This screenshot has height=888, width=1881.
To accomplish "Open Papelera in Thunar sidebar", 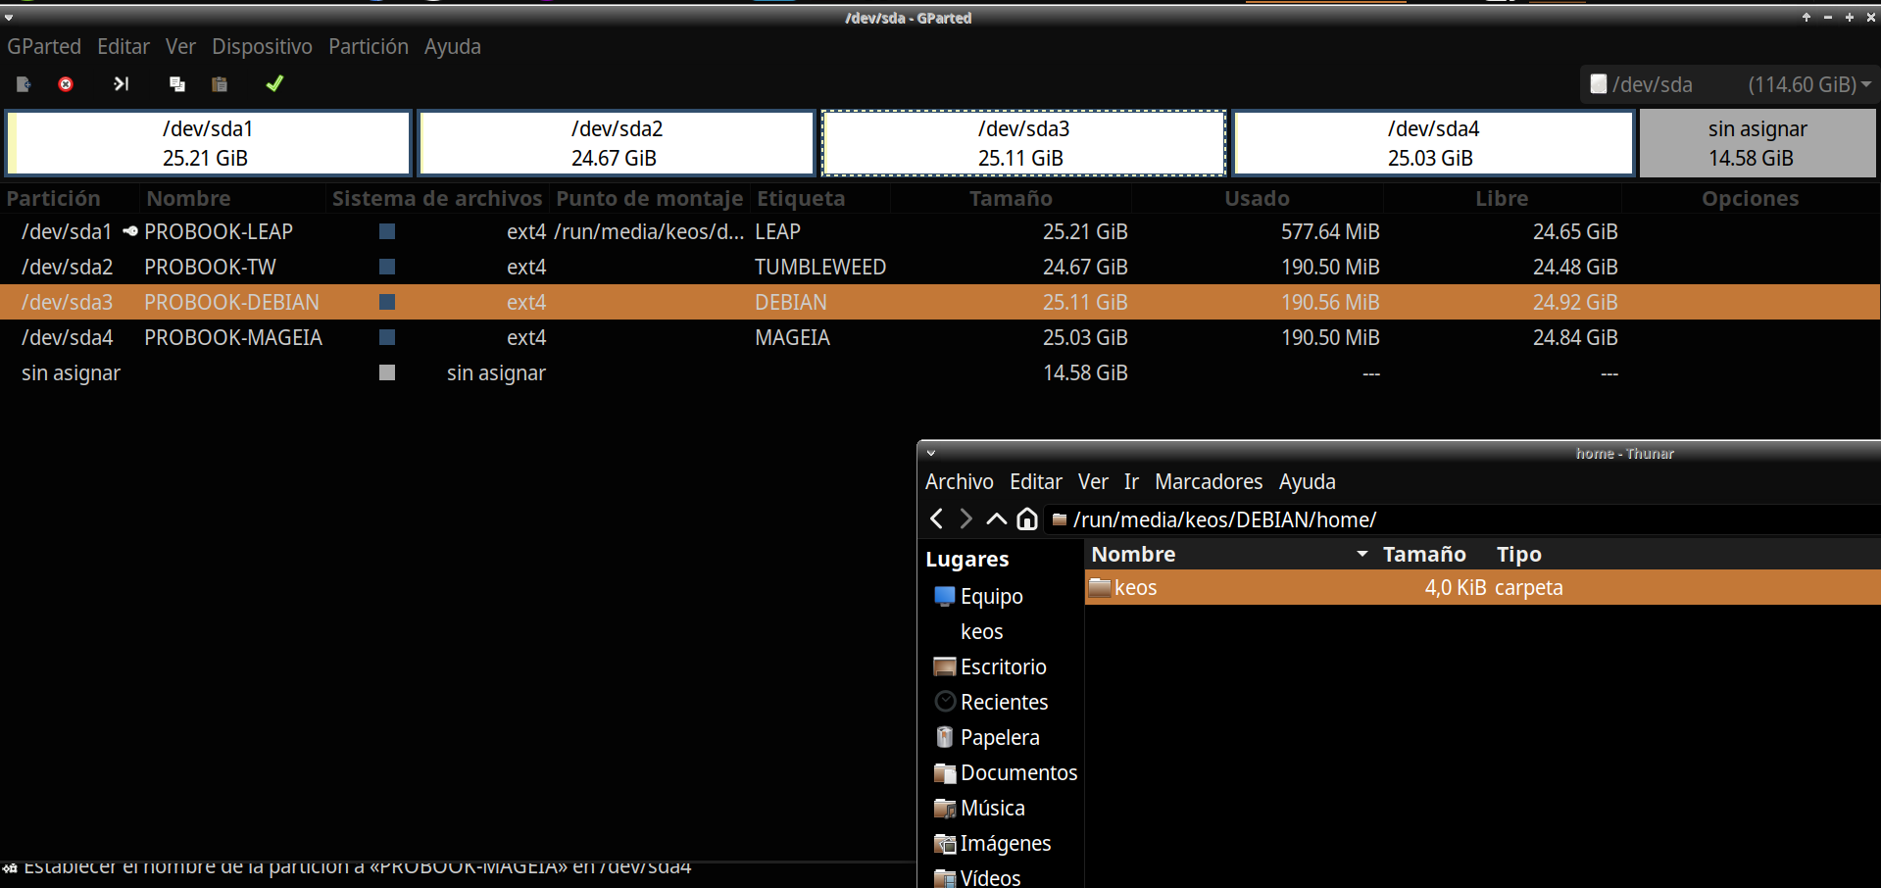I will click(999, 738).
